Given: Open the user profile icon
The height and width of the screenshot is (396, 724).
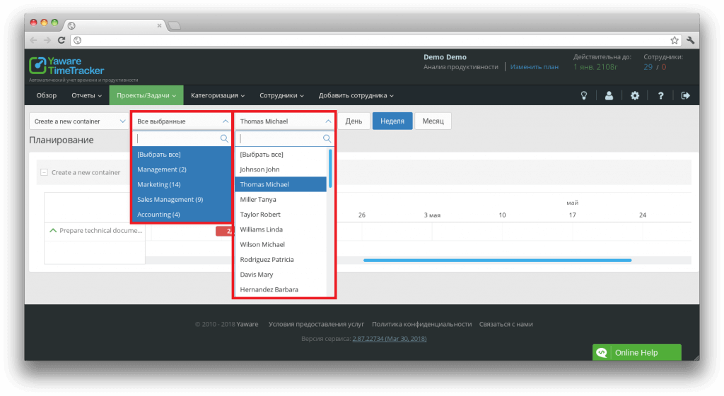Looking at the screenshot, I should 609,95.
